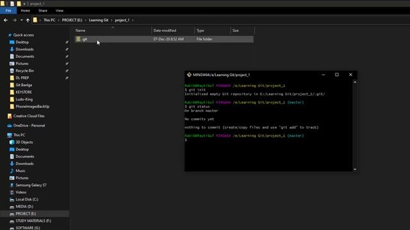Open the Home ribbon tab
Viewport: 410px width, 230px height.
[x=26, y=11]
